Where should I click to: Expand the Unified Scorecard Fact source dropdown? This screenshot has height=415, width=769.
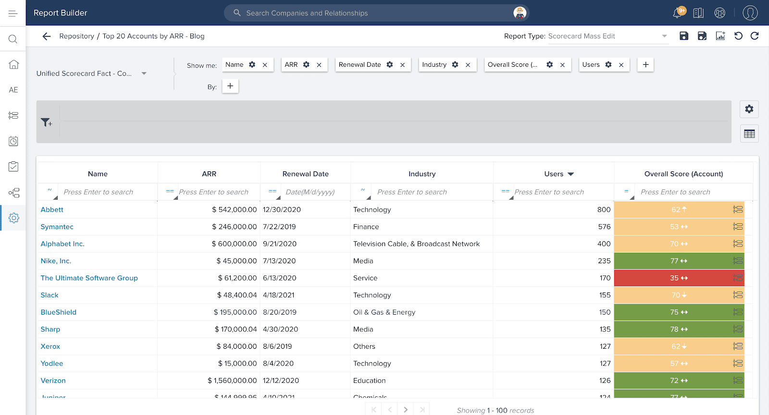(x=144, y=73)
